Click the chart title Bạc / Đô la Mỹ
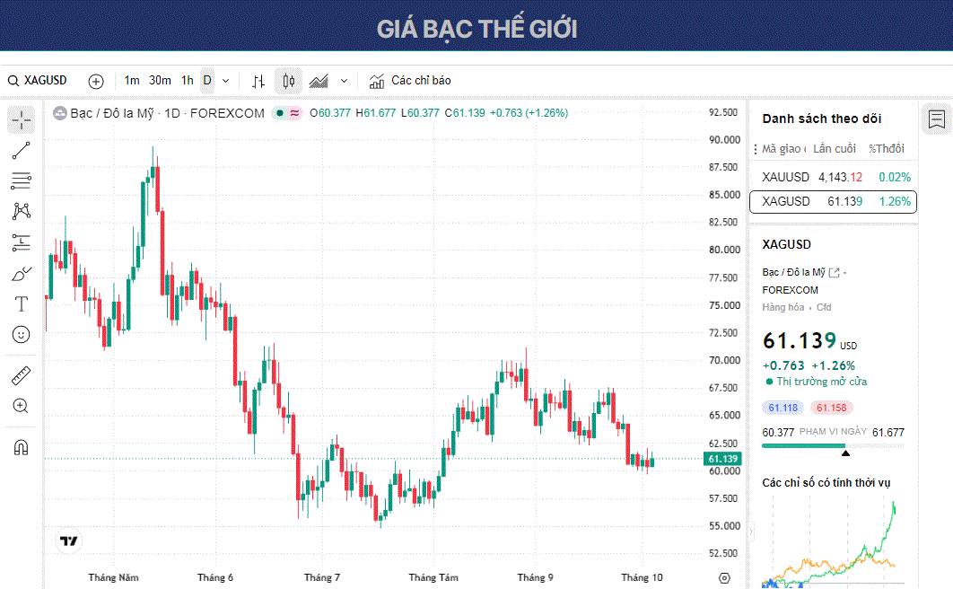 (112, 114)
